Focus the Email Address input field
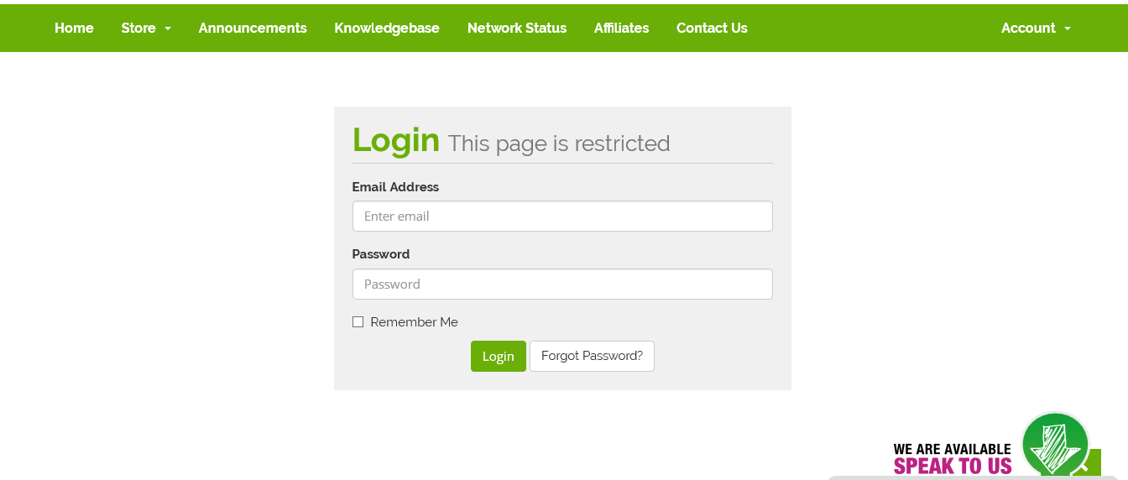Screen dimensions: 1128x480 562,216
